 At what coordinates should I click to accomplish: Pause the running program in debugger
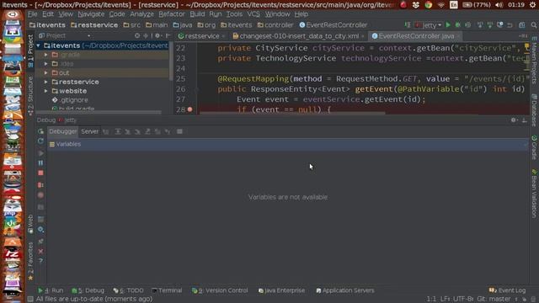(x=40, y=162)
